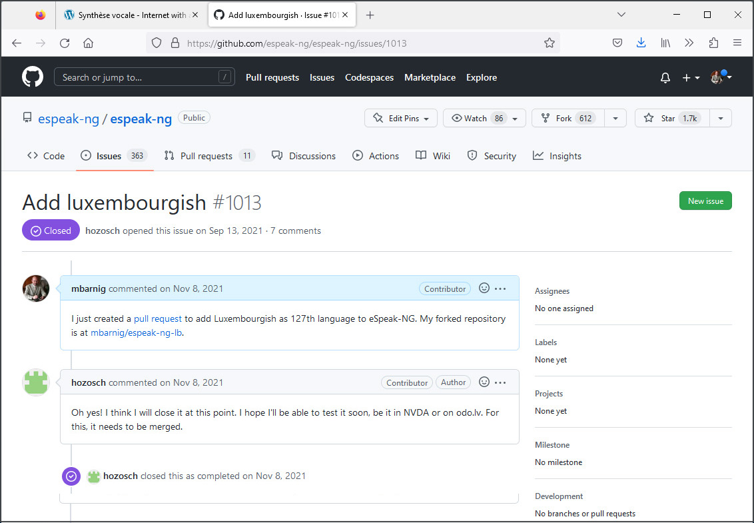Click the Search or jump to field

tap(145, 77)
